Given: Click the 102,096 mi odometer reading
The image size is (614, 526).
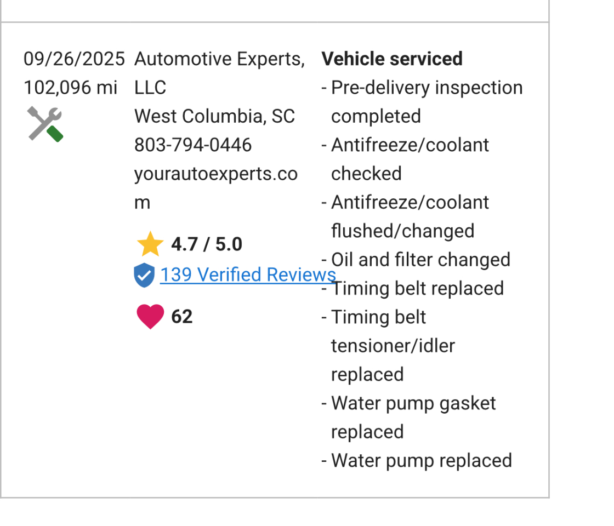Looking at the screenshot, I should (x=71, y=88).
